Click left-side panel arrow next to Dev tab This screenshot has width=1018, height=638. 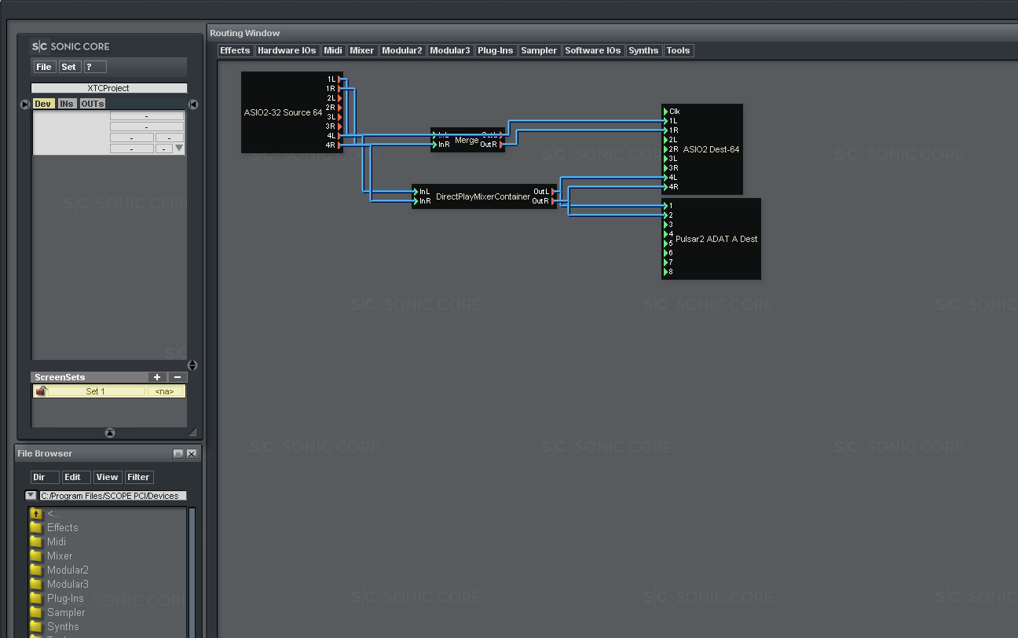click(25, 104)
